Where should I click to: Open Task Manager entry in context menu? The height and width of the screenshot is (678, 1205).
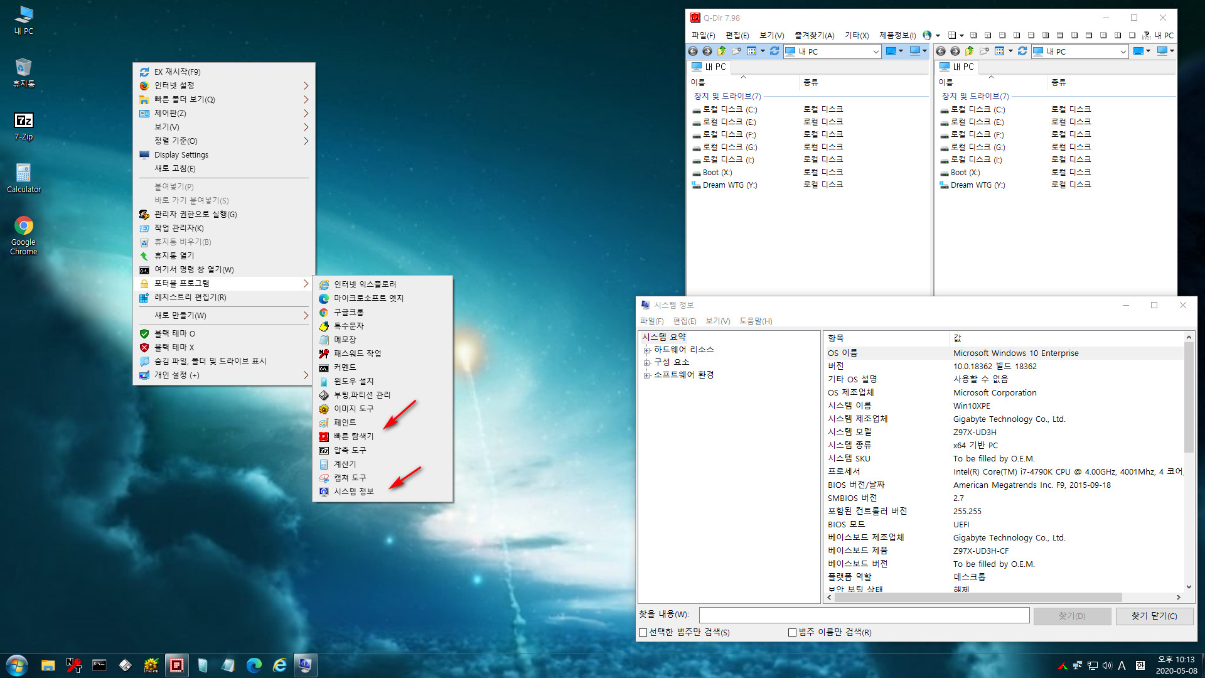224,228
